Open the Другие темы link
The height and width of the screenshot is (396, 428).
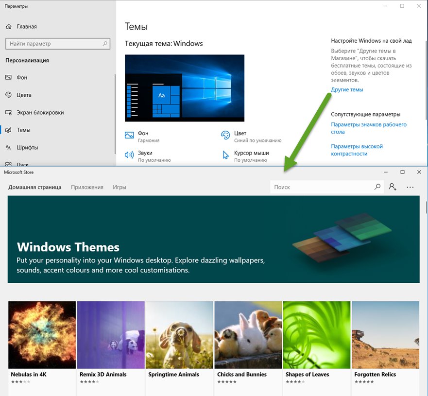coord(347,89)
